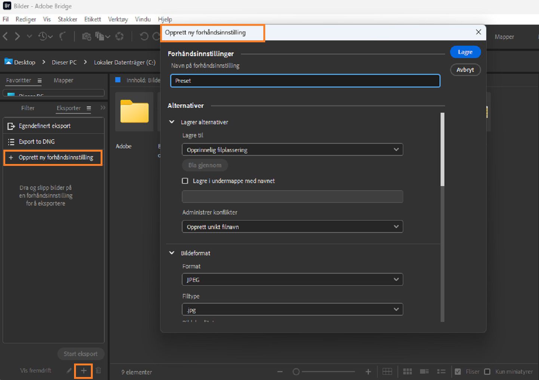
Task: Switch to the Mapper tab in left panel
Action: click(63, 80)
